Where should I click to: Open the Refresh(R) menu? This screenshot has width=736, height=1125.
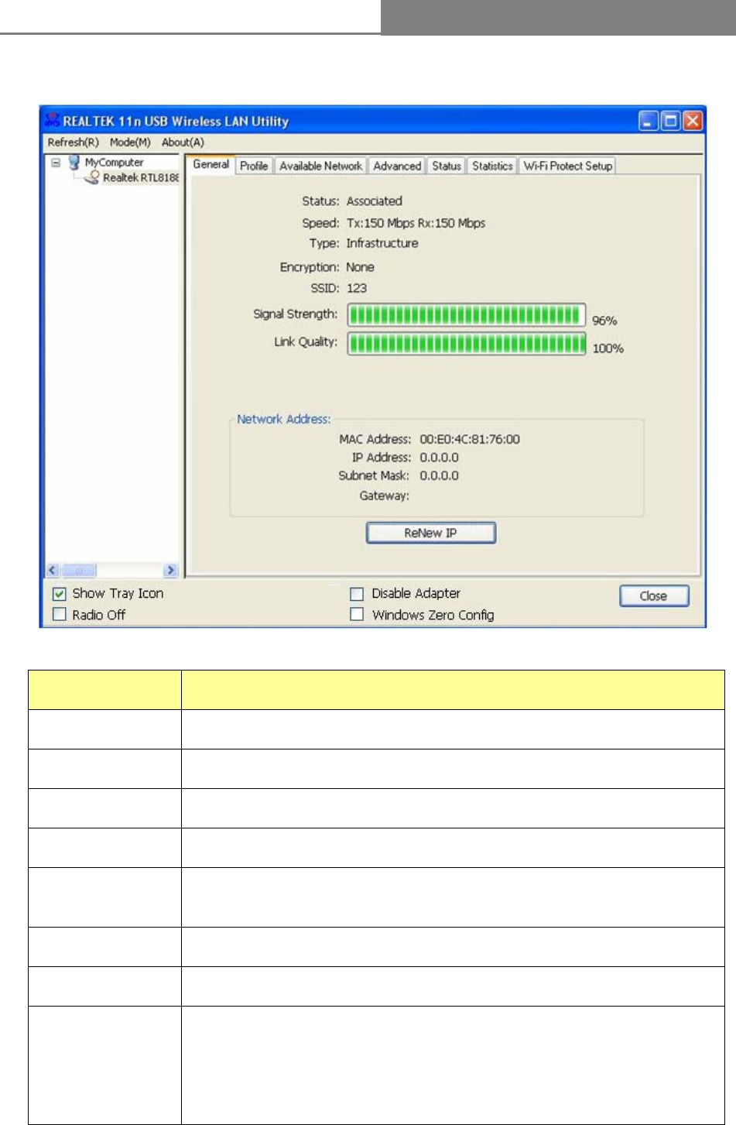click(x=74, y=142)
